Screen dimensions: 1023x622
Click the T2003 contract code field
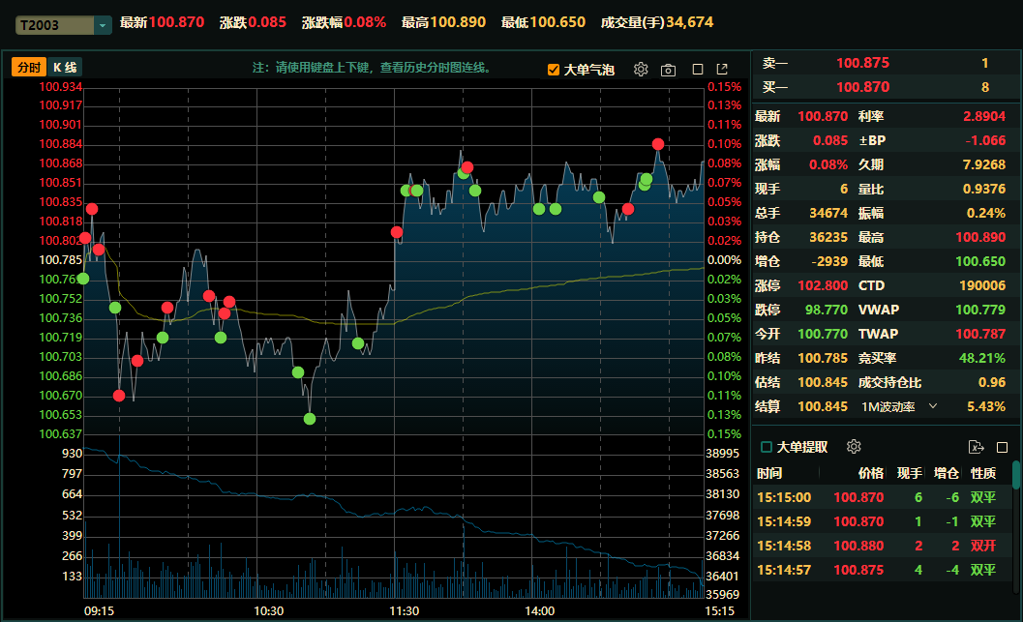point(55,25)
